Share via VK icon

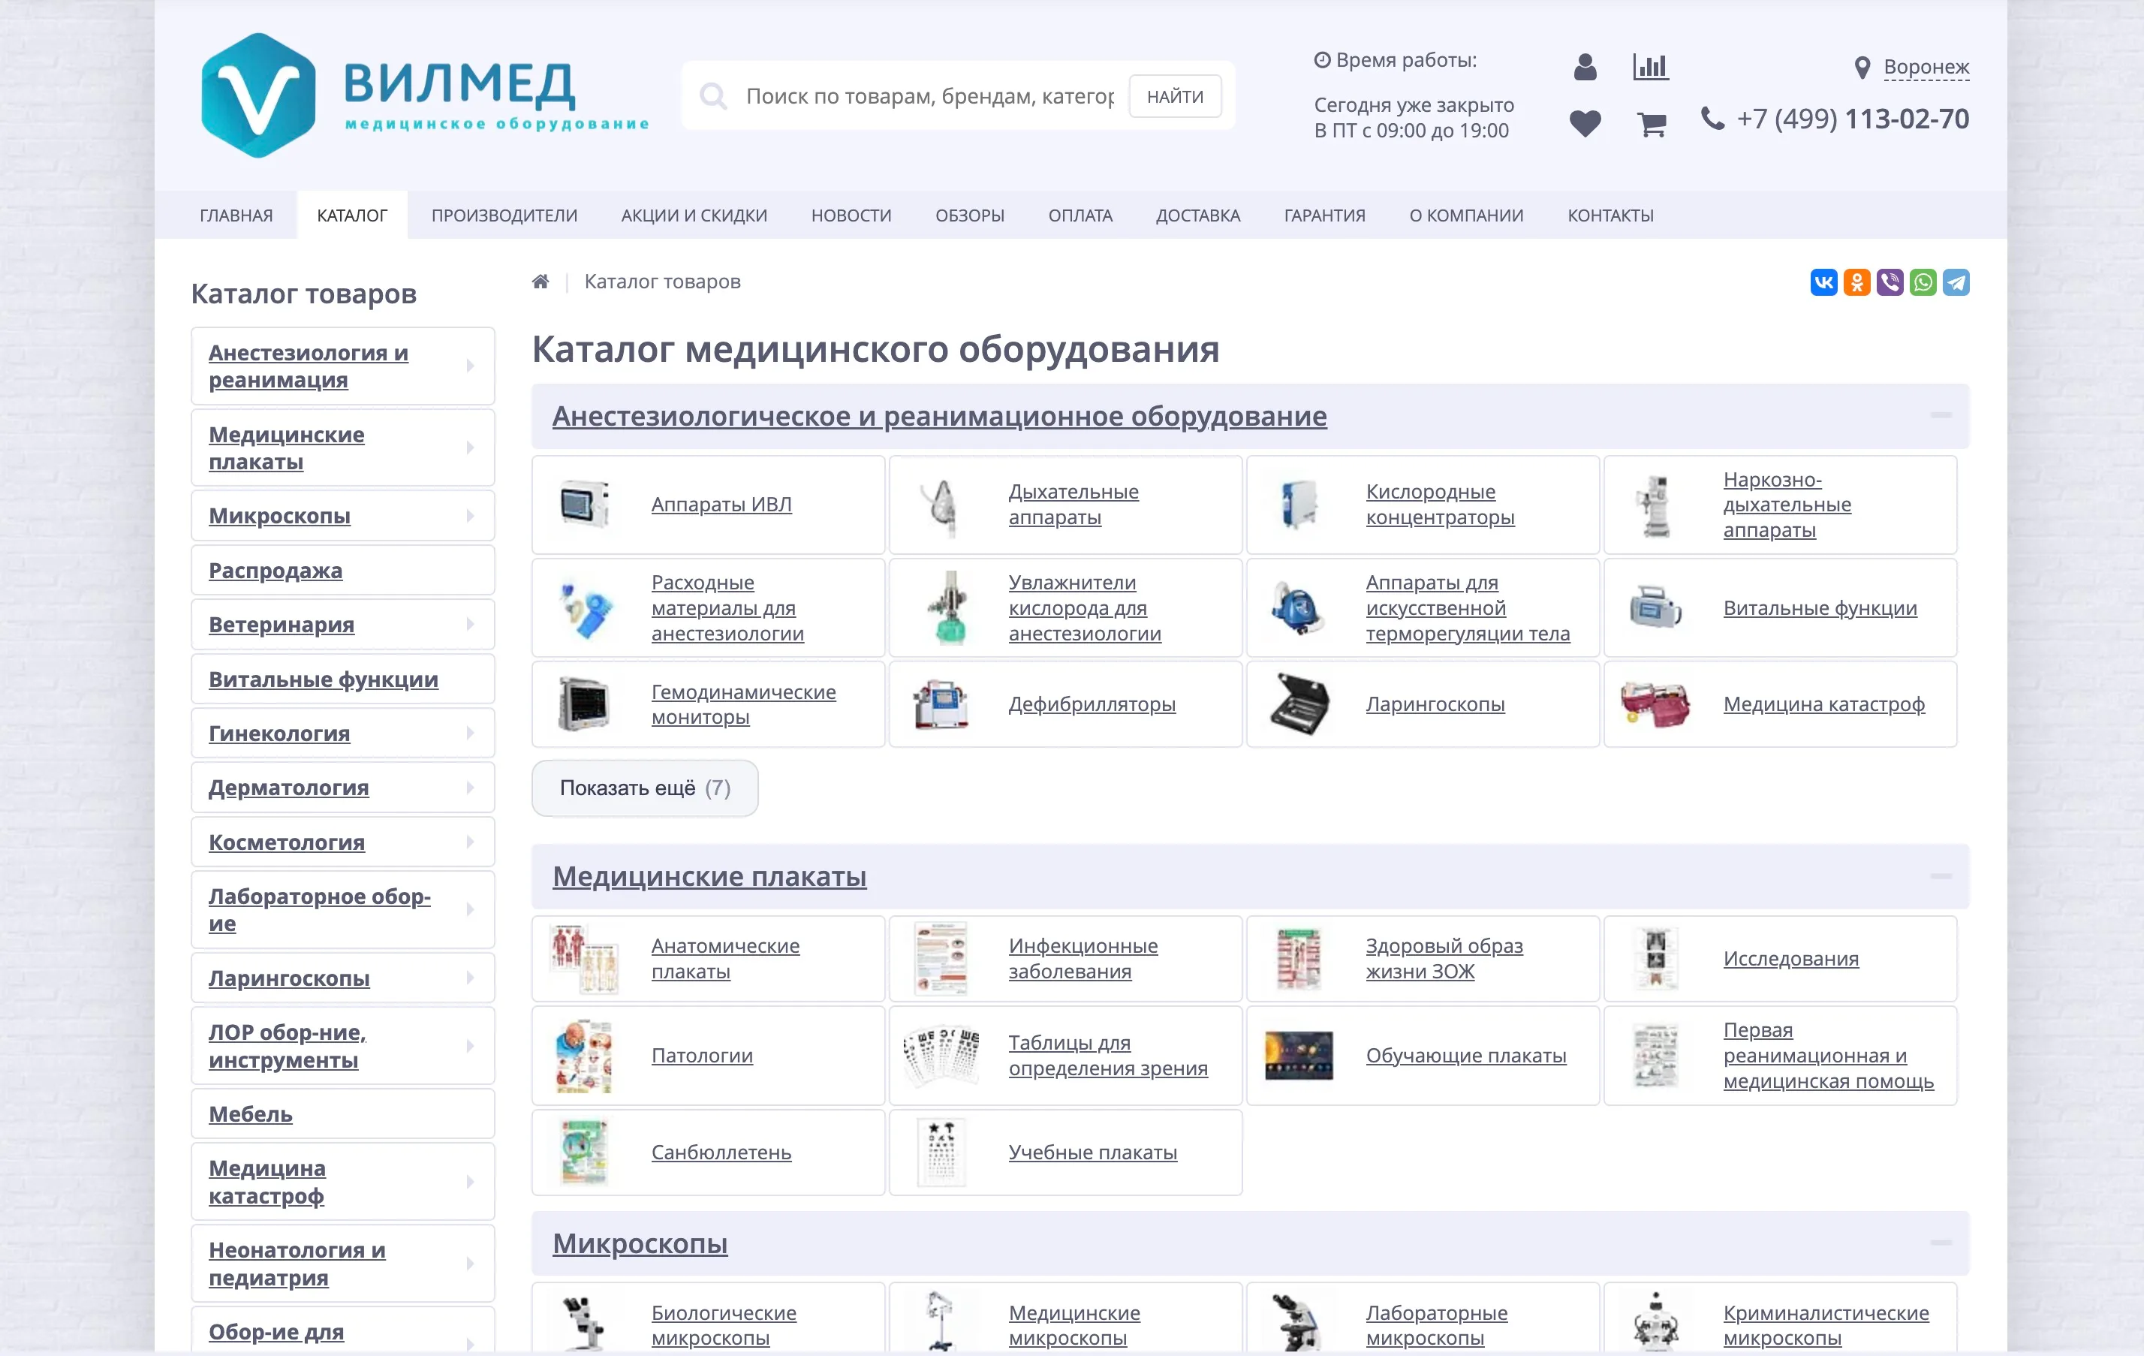[x=1823, y=282]
